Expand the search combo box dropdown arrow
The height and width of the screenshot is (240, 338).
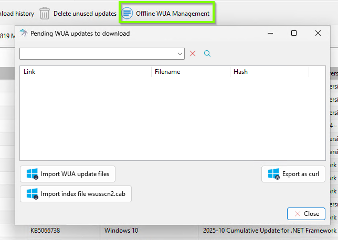tap(180, 54)
